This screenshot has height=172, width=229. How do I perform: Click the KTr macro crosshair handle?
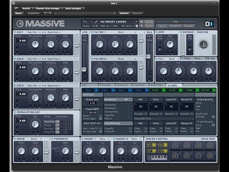pos(154,145)
